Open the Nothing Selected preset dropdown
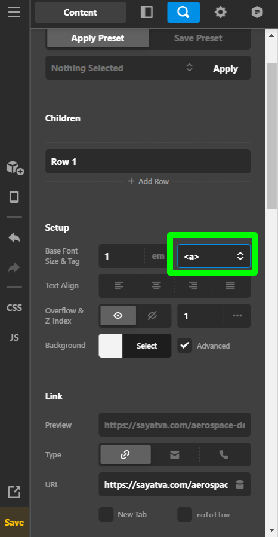 coord(123,68)
